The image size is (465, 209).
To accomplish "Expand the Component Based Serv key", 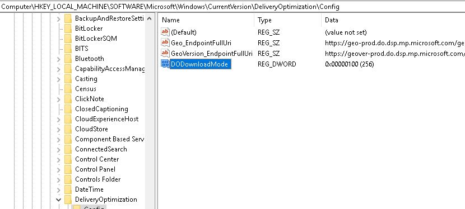I will coord(58,140).
